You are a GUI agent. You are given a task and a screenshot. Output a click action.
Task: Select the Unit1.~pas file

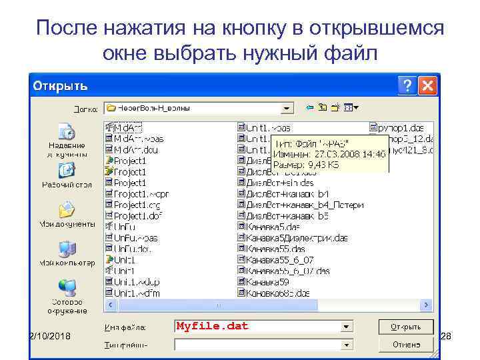click(x=264, y=127)
